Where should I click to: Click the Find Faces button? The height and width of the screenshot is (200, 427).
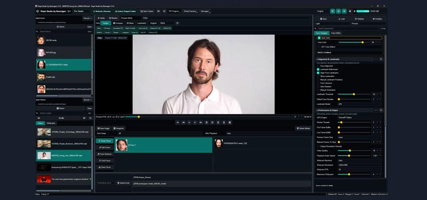105,161
